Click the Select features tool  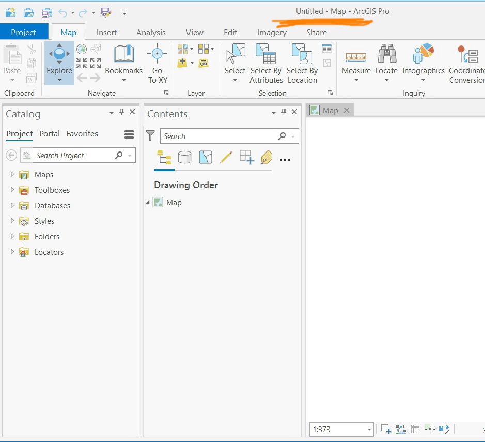[x=235, y=63]
